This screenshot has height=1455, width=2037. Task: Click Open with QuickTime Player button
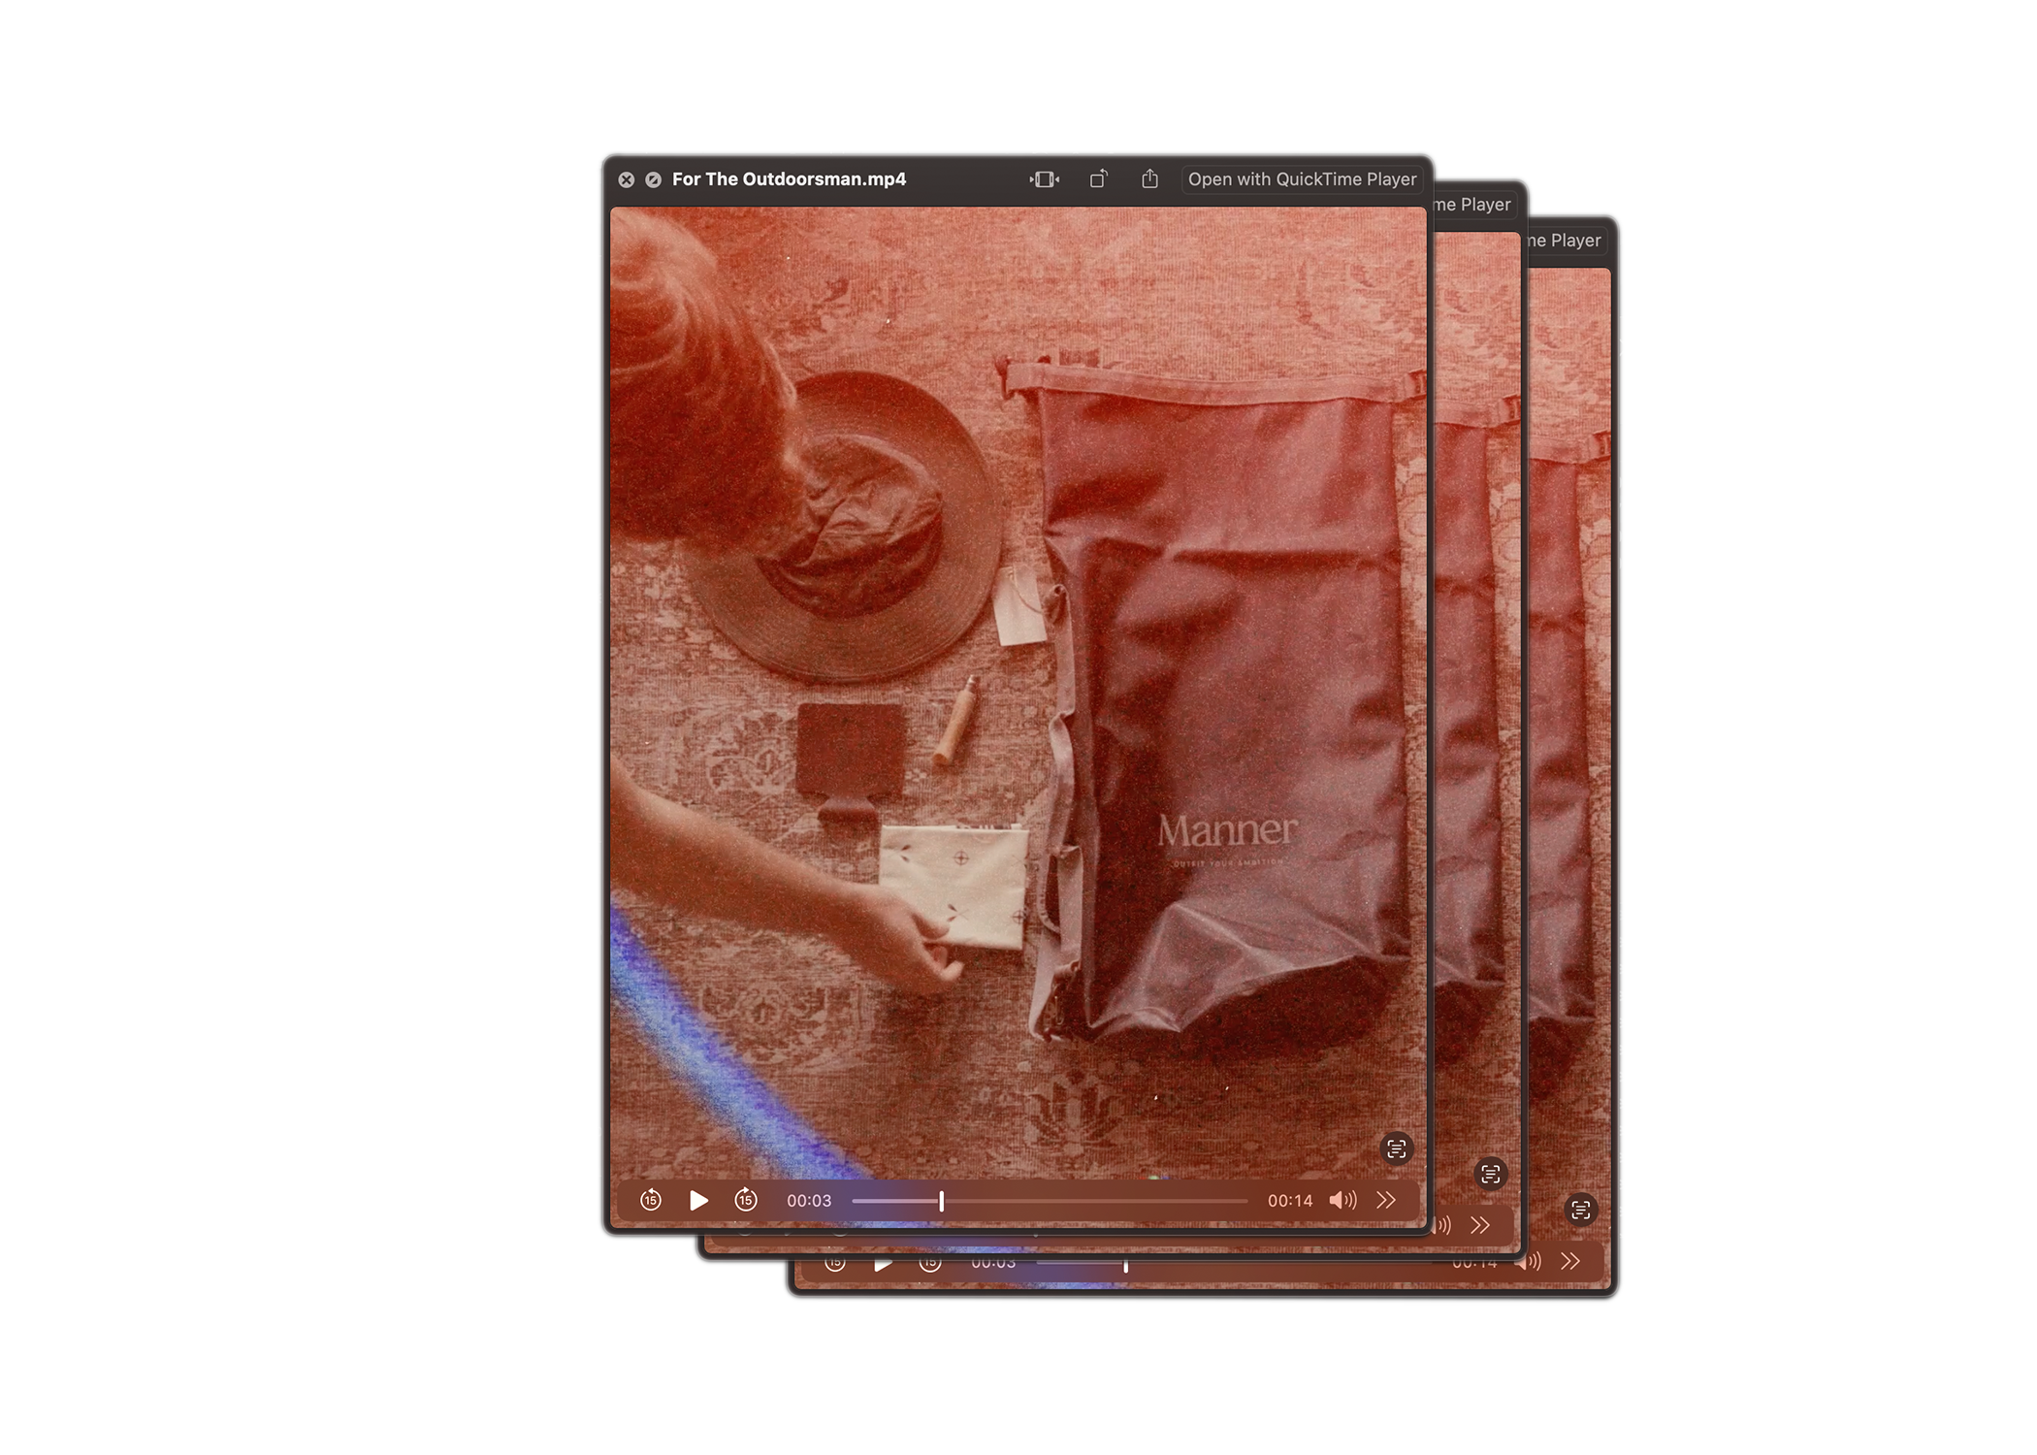pyautogui.click(x=1302, y=179)
